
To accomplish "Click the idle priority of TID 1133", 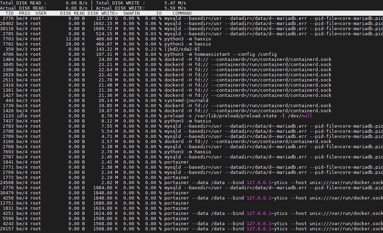I will [22, 116].
